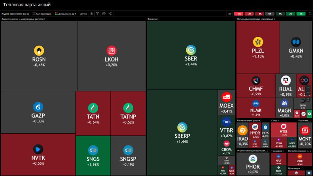313x176 pixels.
Task: Select the Polyus PLZL logo
Action: point(258,42)
